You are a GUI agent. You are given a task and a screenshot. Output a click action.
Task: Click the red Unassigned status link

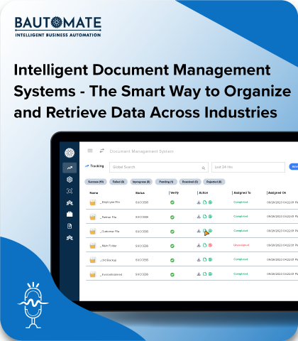pos(241,245)
